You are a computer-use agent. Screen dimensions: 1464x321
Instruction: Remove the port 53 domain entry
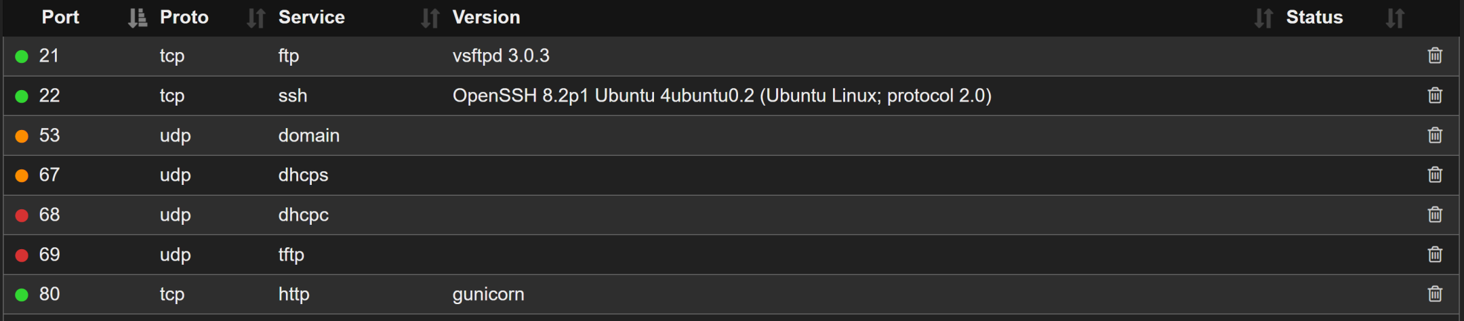click(x=1435, y=135)
